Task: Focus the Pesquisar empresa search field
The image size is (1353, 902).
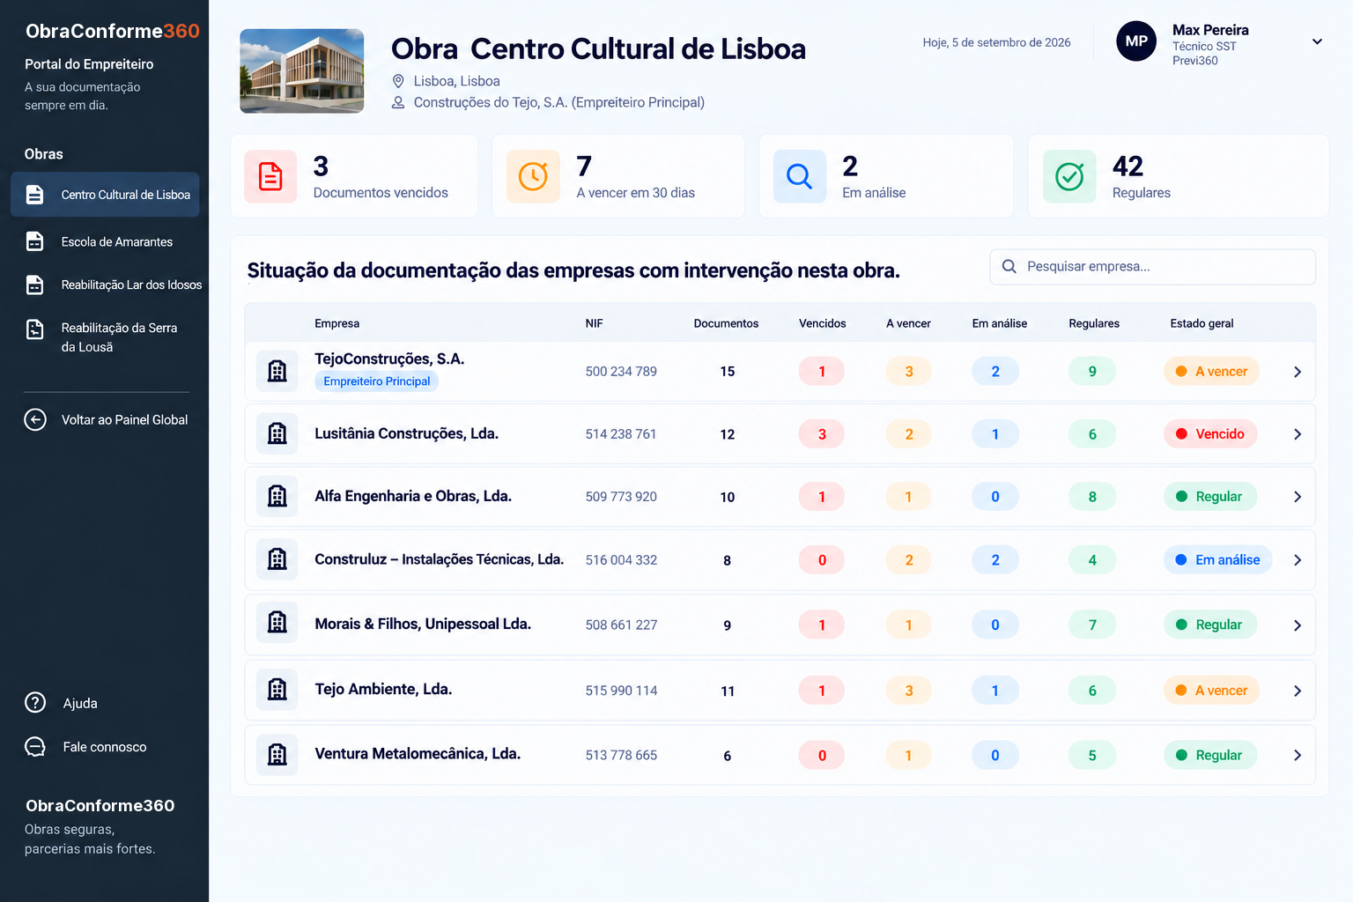Action: pyautogui.click(x=1152, y=267)
